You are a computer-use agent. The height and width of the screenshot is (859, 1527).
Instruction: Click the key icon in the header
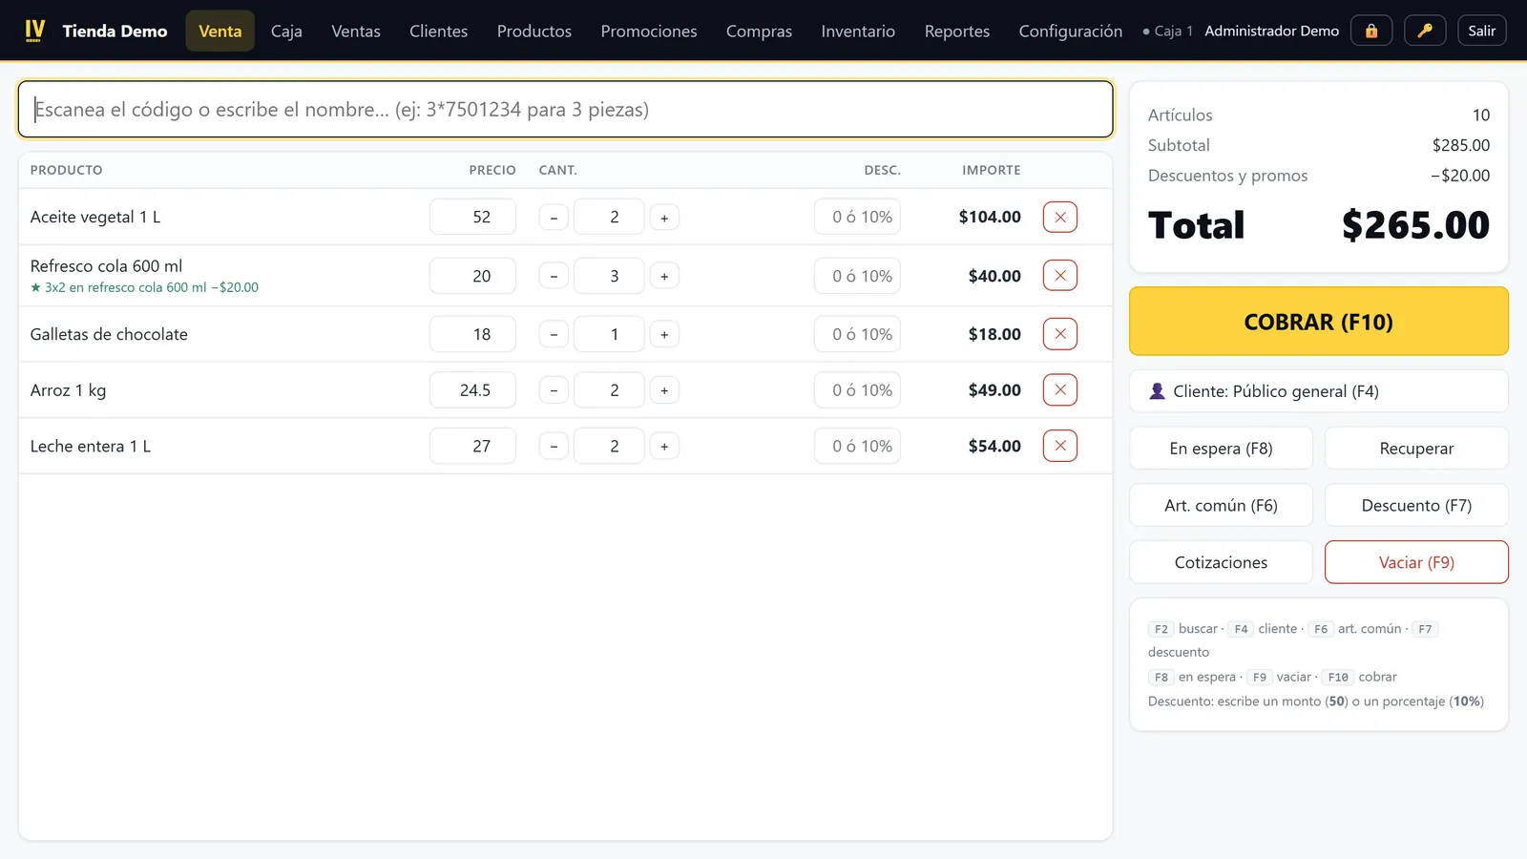1425,31
